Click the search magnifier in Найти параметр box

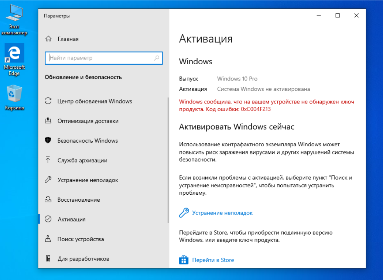click(x=157, y=58)
